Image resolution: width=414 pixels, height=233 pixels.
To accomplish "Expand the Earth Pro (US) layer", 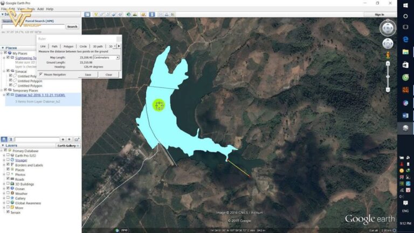I will coord(4,155).
